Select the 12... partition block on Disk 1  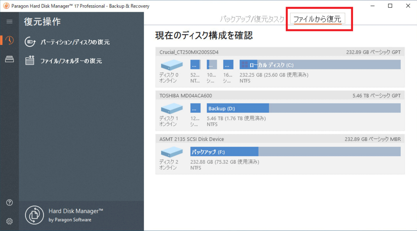coord(195,108)
